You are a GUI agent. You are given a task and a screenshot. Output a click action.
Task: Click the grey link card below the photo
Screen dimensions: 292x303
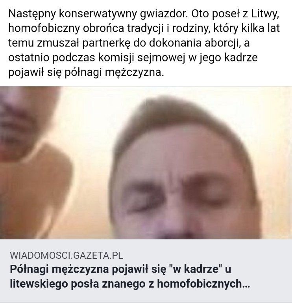pos(146,271)
